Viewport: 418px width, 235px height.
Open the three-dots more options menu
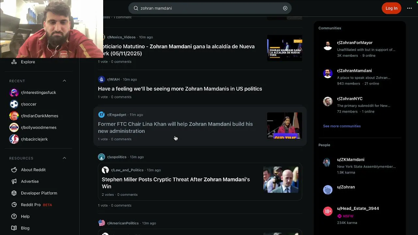(410, 8)
